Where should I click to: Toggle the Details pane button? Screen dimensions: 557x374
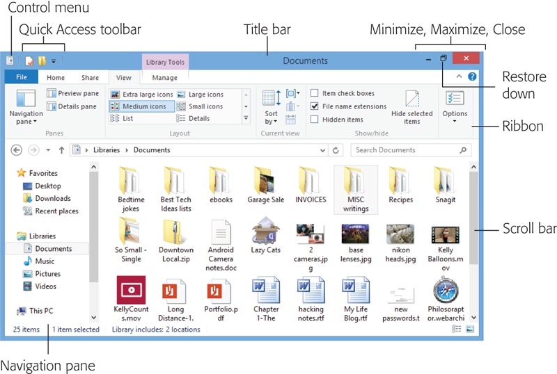click(72, 106)
